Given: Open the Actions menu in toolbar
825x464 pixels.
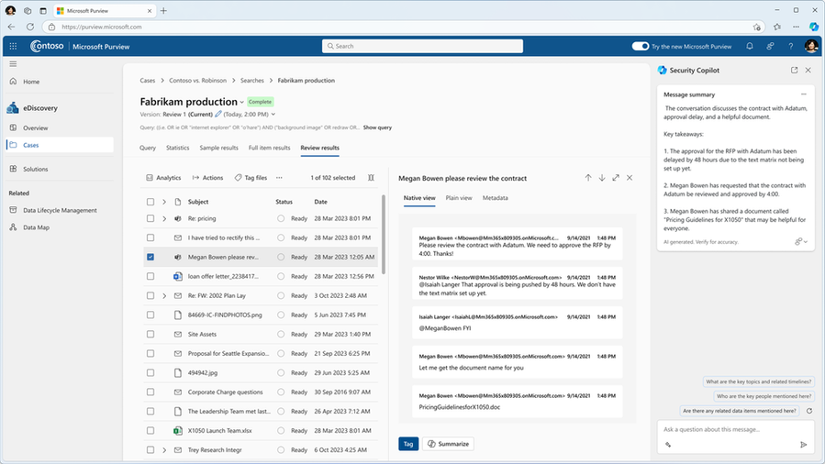Looking at the screenshot, I should tap(207, 178).
